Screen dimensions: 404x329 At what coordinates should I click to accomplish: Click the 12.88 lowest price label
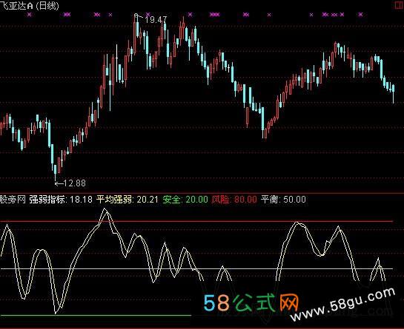74,183
